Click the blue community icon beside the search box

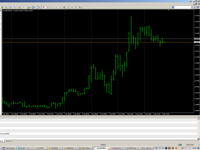pos(173,7)
